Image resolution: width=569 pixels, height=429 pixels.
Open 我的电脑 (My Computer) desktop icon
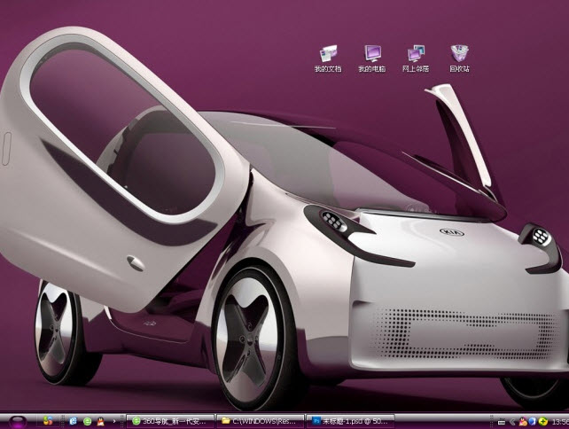tap(371, 53)
